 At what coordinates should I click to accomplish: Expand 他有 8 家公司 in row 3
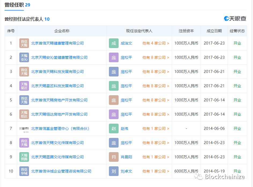tap(156, 72)
